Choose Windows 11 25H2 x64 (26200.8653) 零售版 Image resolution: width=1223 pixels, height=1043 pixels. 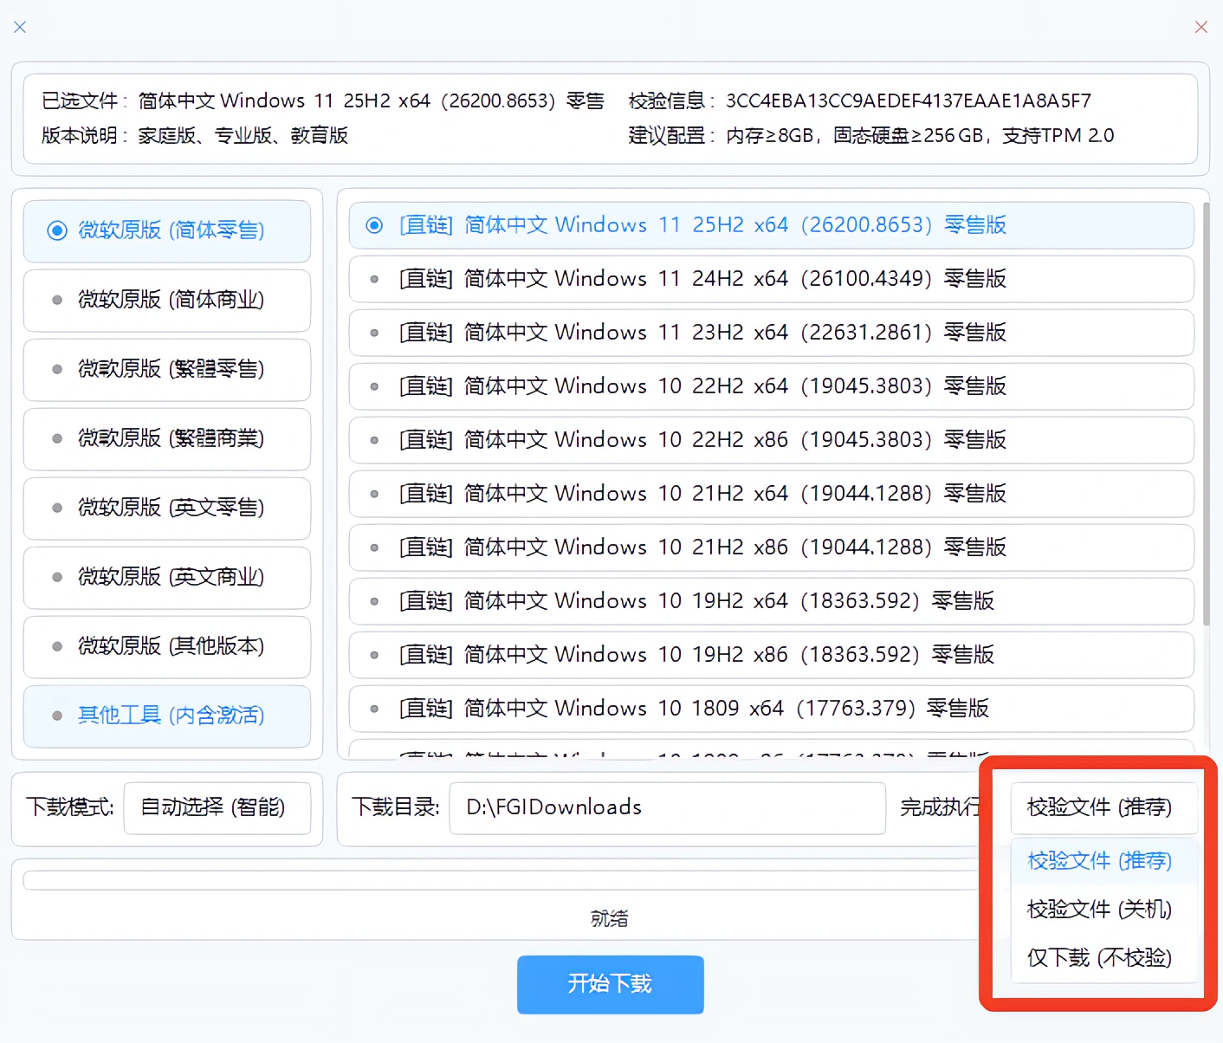771,225
